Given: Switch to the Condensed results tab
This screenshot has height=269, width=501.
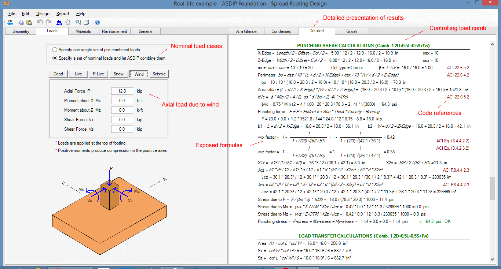Looking at the screenshot, I should pyautogui.click(x=281, y=31).
